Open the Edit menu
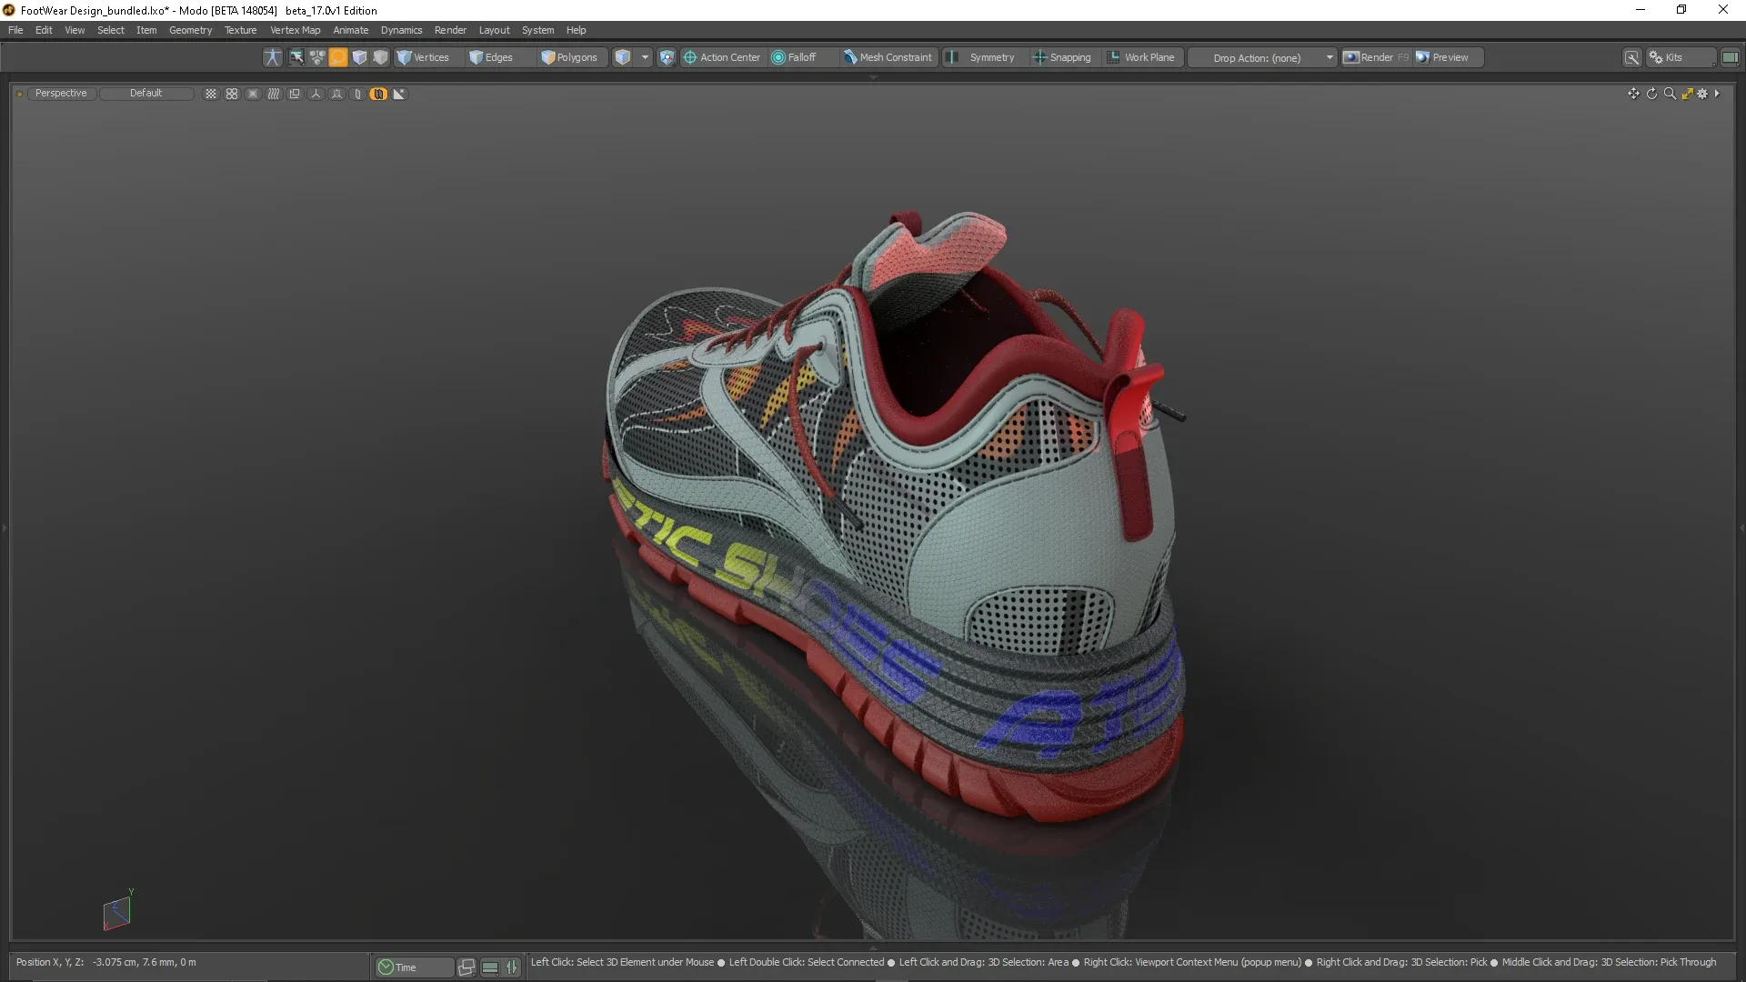This screenshot has width=1746, height=982. [44, 30]
